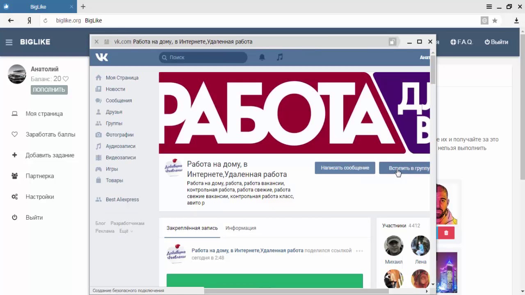525x295 pixels.
Task: Open member Михаил avatar
Action: click(394, 245)
